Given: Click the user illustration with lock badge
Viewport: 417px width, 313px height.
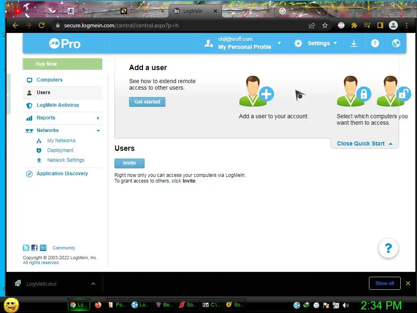Looking at the screenshot, I should coord(354,91).
